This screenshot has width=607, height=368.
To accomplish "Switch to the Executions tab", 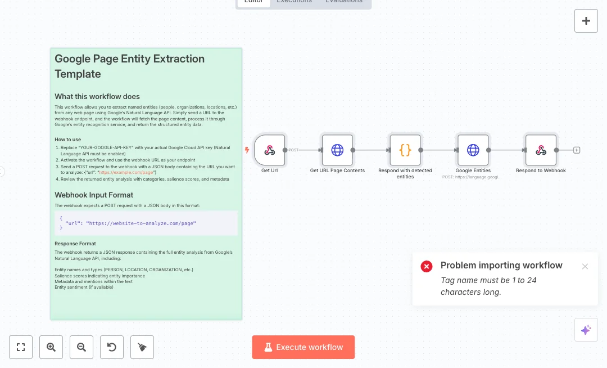I will (294, 2).
